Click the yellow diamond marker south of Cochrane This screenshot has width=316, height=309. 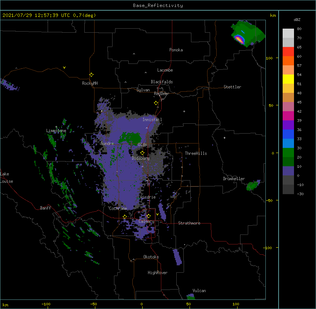click(x=125, y=217)
